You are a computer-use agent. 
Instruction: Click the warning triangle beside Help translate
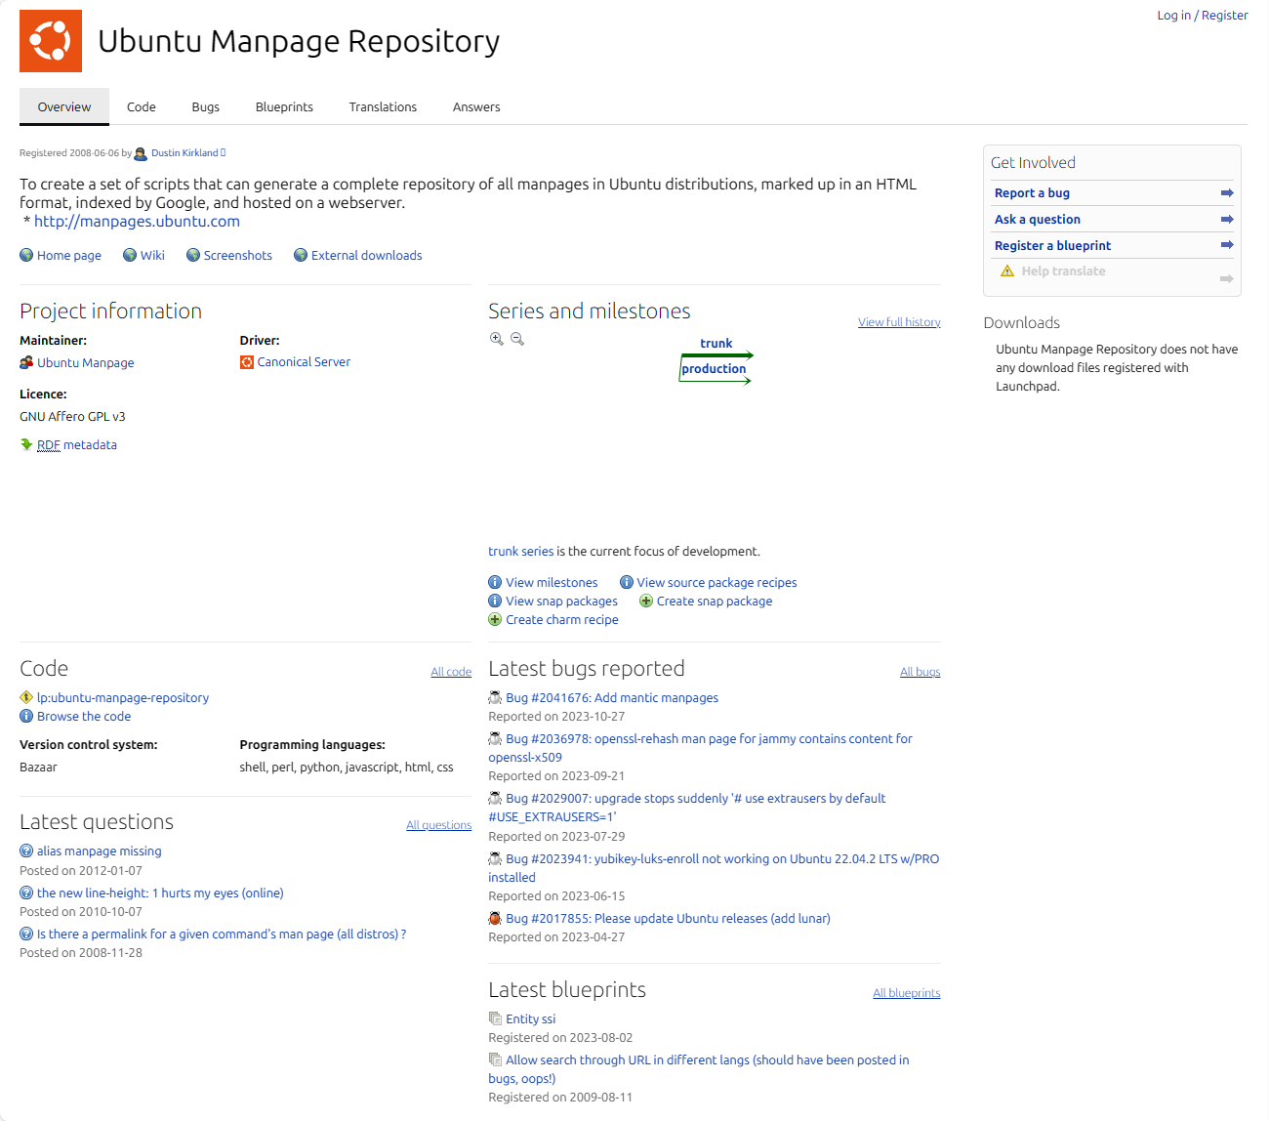click(1007, 270)
